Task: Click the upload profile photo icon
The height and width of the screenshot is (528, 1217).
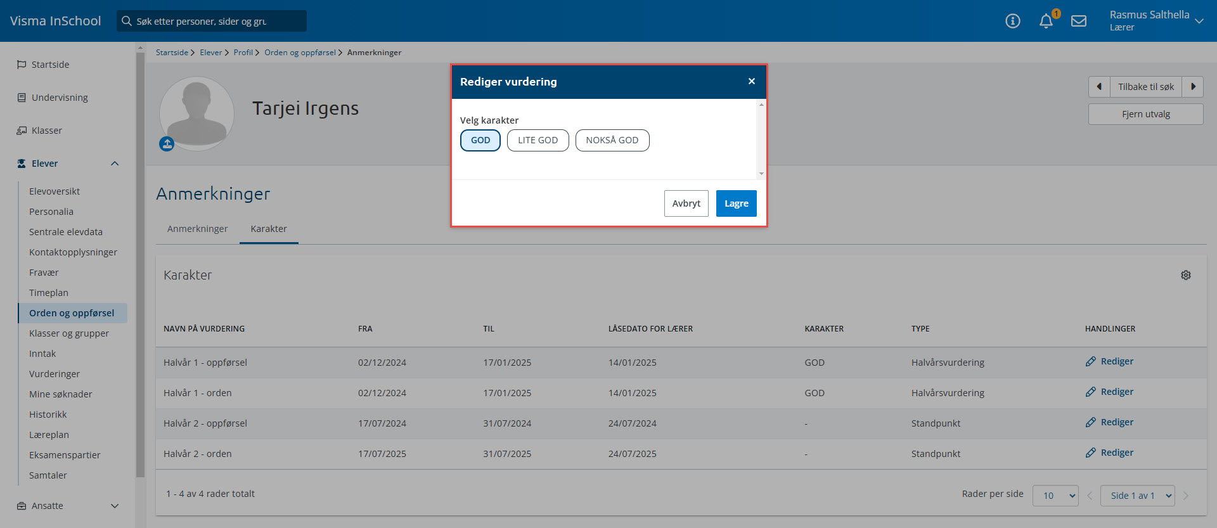Action: (167, 145)
